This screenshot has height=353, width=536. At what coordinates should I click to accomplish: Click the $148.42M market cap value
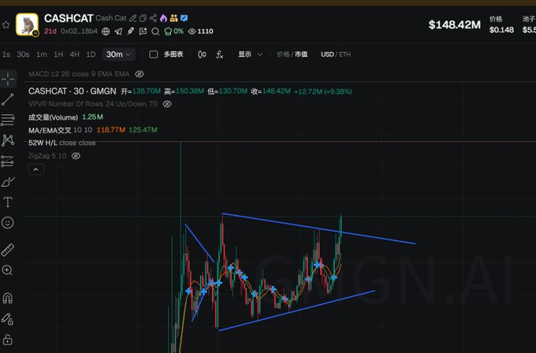click(x=455, y=24)
